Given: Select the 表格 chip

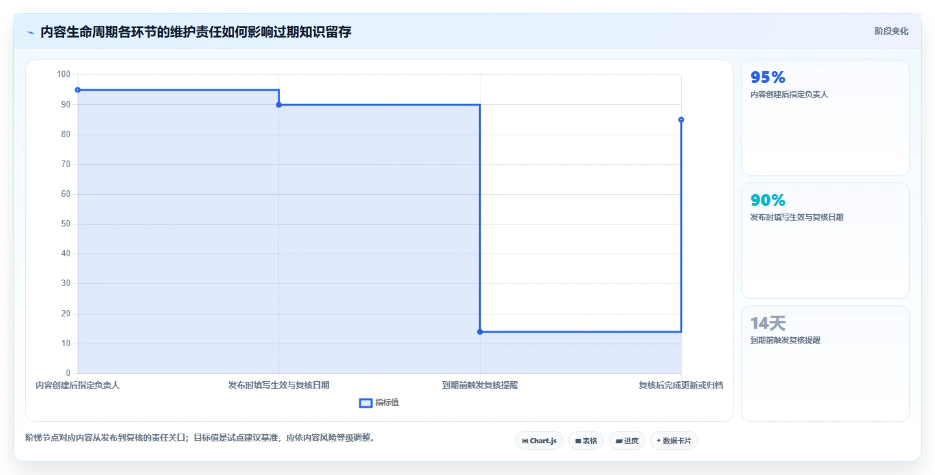Looking at the screenshot, I should [586, 441].
